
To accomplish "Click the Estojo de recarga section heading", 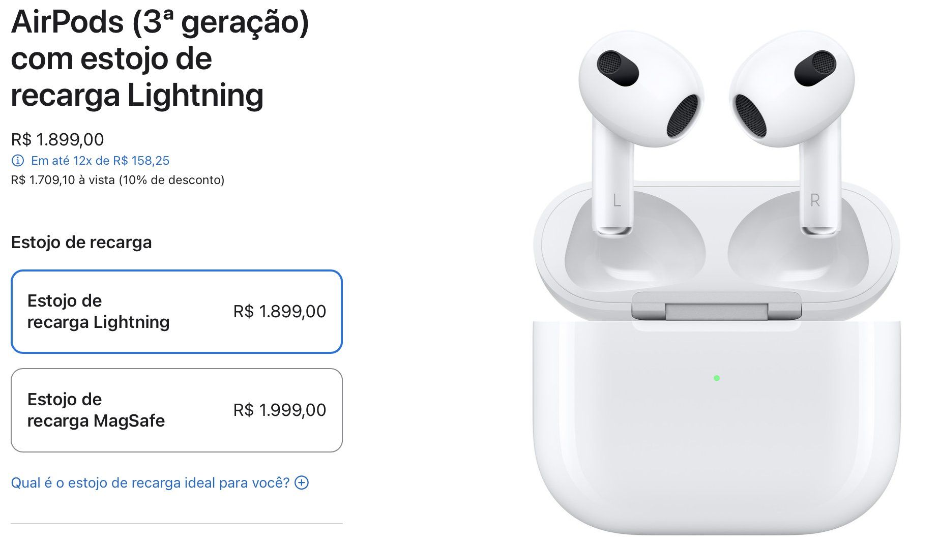I will 81,242.
